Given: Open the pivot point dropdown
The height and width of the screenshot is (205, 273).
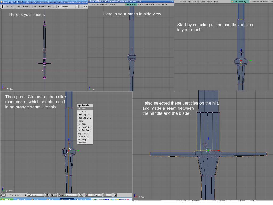Looking at the screenshot, I should click(52, 195).
